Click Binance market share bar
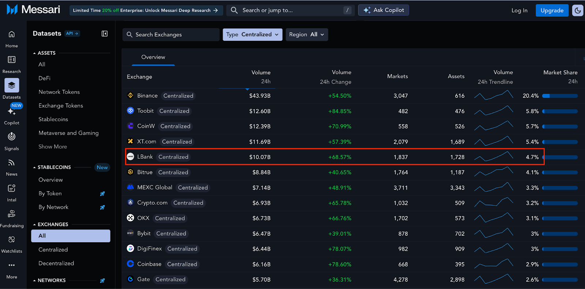The image size is (585, 289). (x=560, y=96)
